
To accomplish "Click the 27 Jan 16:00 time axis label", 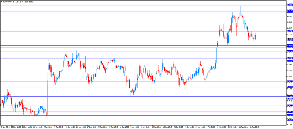I will click(200, 127).
